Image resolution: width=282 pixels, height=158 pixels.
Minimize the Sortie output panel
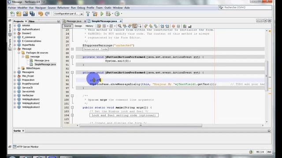269,131
